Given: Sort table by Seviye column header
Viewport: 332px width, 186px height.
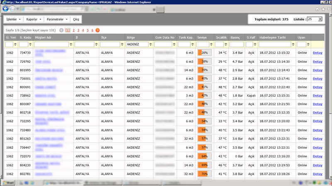Looking at the screenshot, I should (202, 37).
